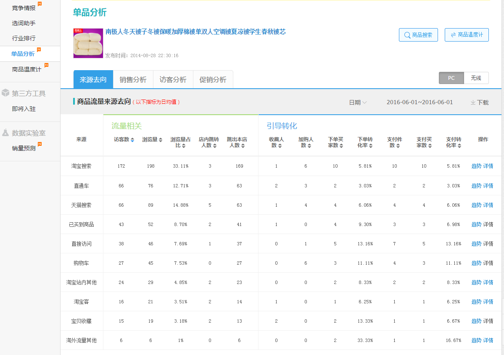The height and width of the screenshot is (355, 504).
Task: Sort by 跳出本店人数 column
Action: point(243,146)
